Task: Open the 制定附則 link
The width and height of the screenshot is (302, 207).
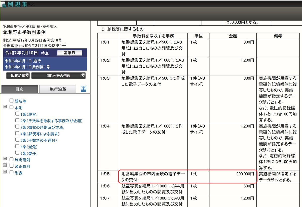Action: click(22, 160)
